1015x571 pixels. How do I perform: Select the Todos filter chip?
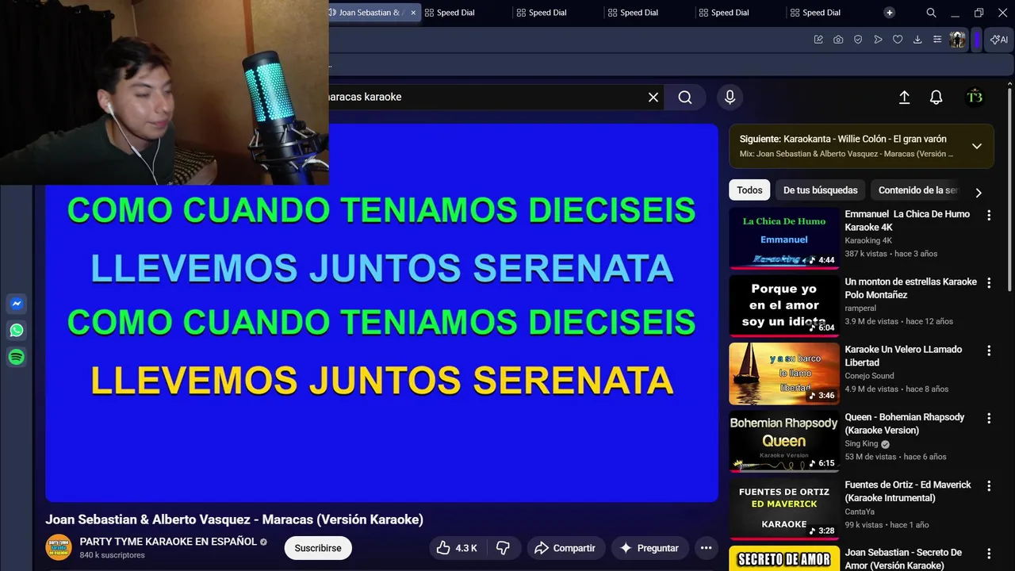[749, 190]
